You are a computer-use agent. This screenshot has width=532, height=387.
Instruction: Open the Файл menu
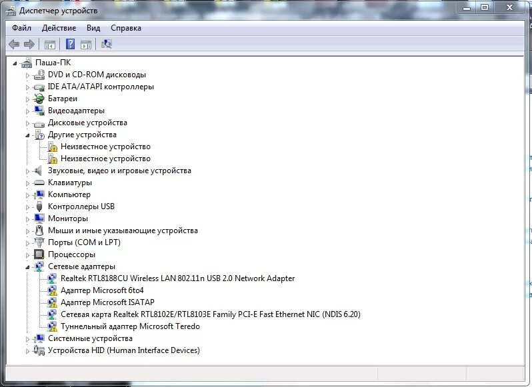[21, 28]
